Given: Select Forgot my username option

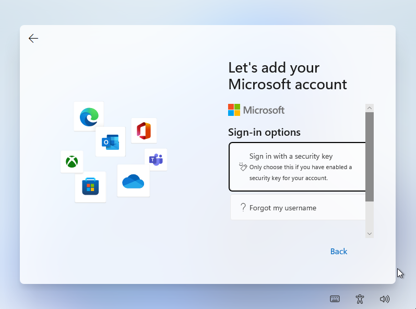Looking at the screenshot, I should tap(298, 207).
